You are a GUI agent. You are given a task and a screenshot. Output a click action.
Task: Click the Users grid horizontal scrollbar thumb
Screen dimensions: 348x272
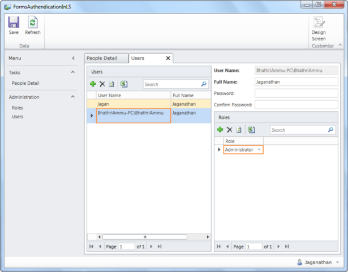point(145,237)
